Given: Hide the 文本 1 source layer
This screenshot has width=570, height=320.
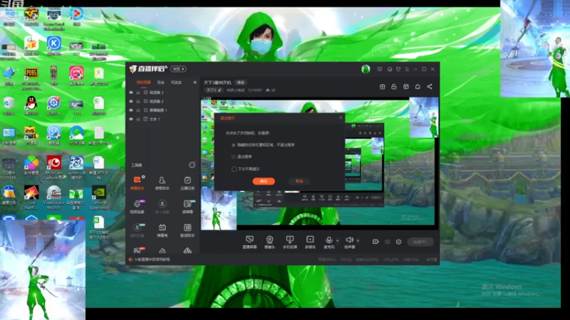Looking at the screenshot, I should pyautogui.click(x=131, y=119).
